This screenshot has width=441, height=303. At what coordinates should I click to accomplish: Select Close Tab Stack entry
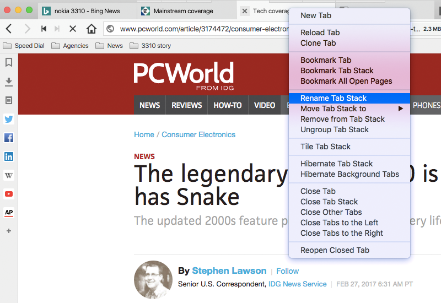point(349,202)
